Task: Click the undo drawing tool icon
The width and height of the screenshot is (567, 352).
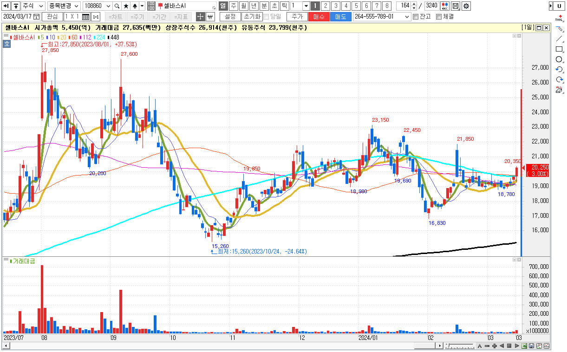Action: (x=559, y=70)
